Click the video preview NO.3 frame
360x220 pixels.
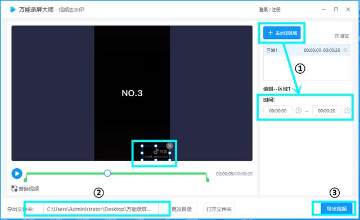tap(132, 93)
